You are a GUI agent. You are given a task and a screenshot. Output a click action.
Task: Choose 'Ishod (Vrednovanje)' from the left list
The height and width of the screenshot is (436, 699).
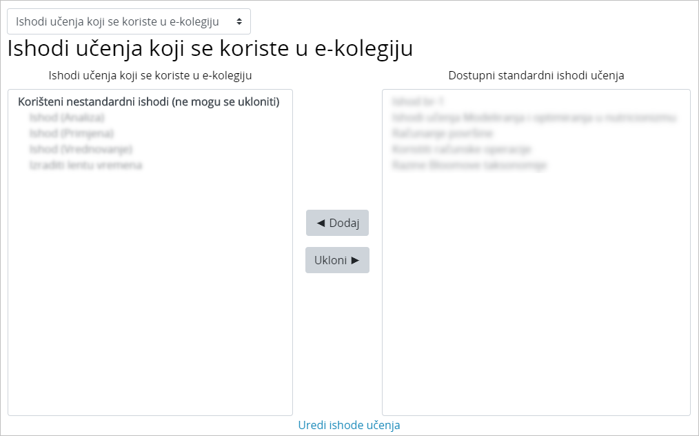tap(81, 149)
